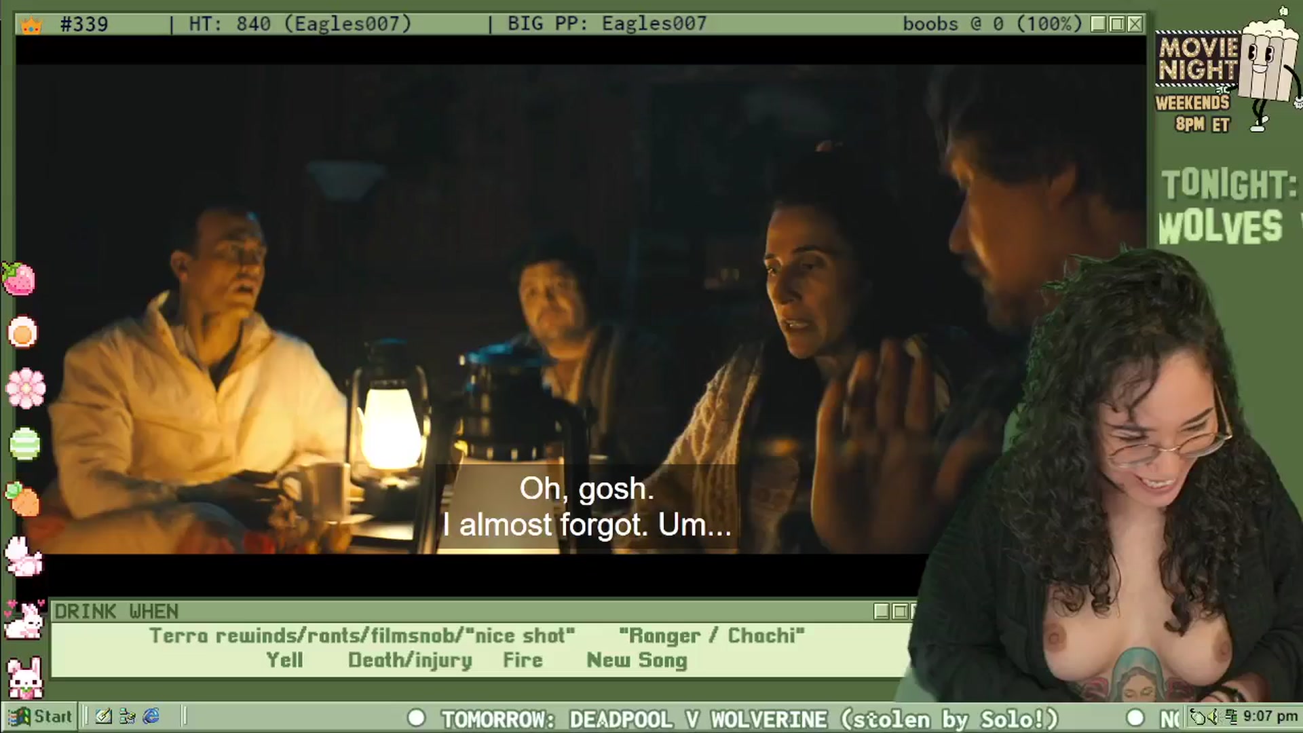
Task: Click the '8PM ET' schedule text
Action: pyautogui.click(x=1202, y=125)
